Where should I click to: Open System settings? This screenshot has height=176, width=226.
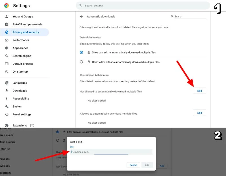(18, 106)
